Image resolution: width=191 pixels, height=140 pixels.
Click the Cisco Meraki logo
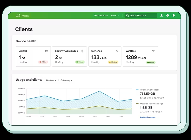tap(22, 15)
